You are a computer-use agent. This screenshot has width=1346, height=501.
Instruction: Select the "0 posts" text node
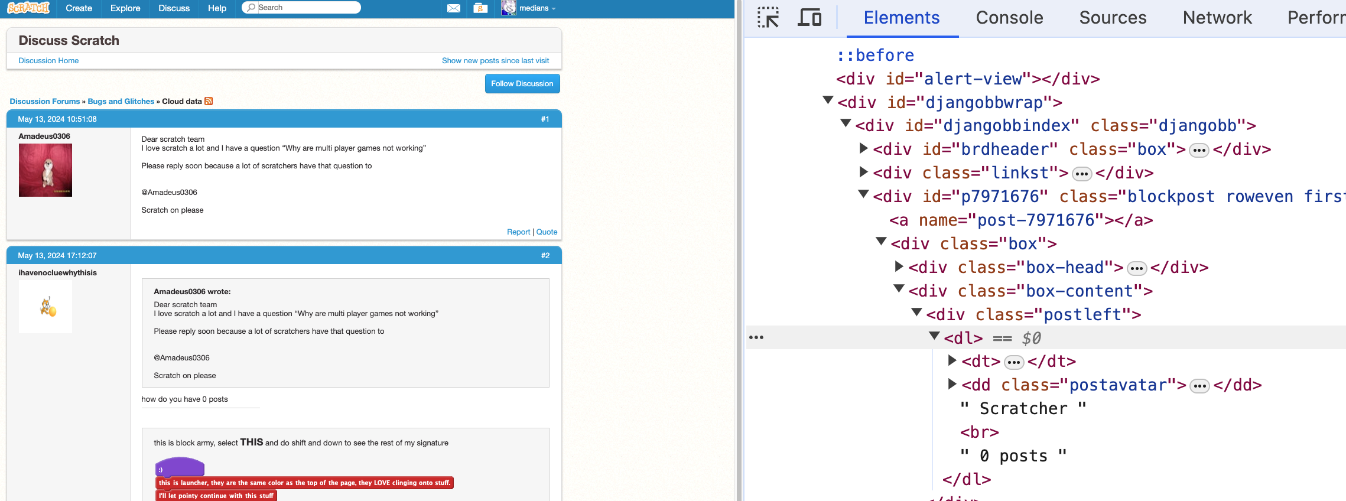pos(1014,456)
